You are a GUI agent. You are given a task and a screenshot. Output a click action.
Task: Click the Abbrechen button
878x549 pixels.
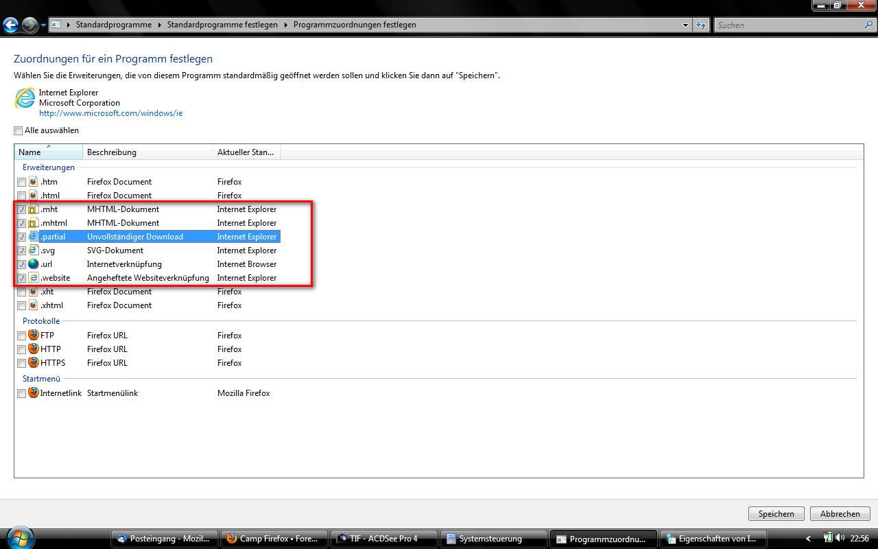point(840,514)
